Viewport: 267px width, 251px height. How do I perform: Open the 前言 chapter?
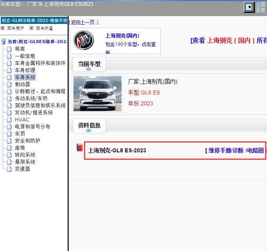click(x=20, y=49)
